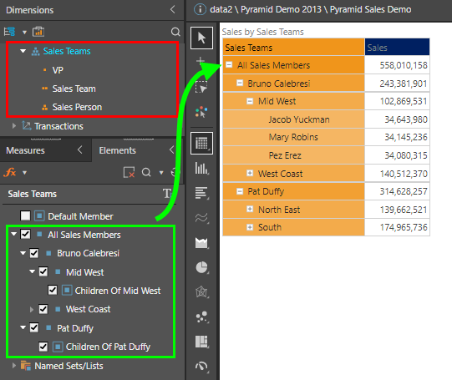
Task: Expand the Named Sets/Lists folder
Action: pos(14,366)
